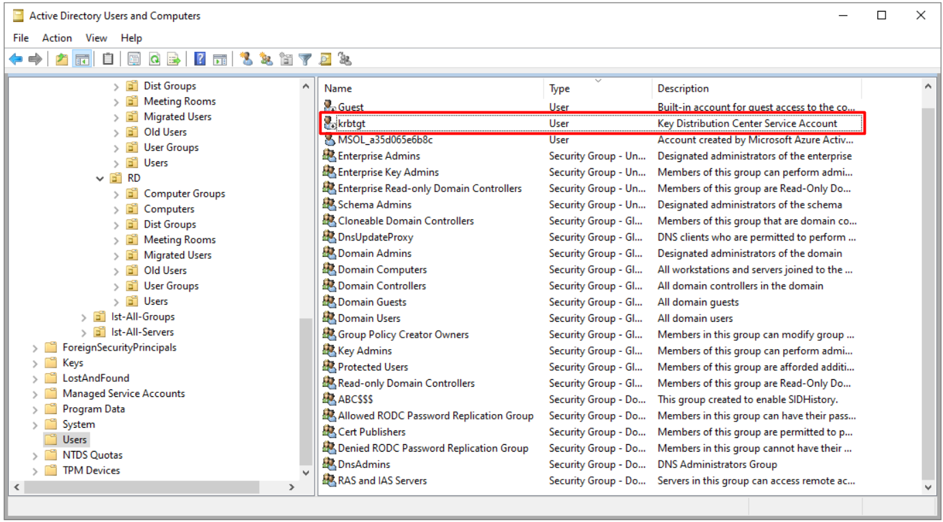943x522 pixels.
Task: Select Cloneable Domain Controllers group
Action: click(406, 221)
